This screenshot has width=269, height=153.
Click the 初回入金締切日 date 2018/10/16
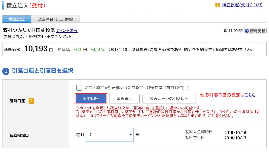[x=235, y=133]
